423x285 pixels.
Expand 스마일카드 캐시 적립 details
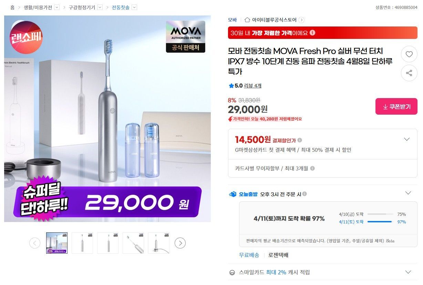(x=408, y=272)
